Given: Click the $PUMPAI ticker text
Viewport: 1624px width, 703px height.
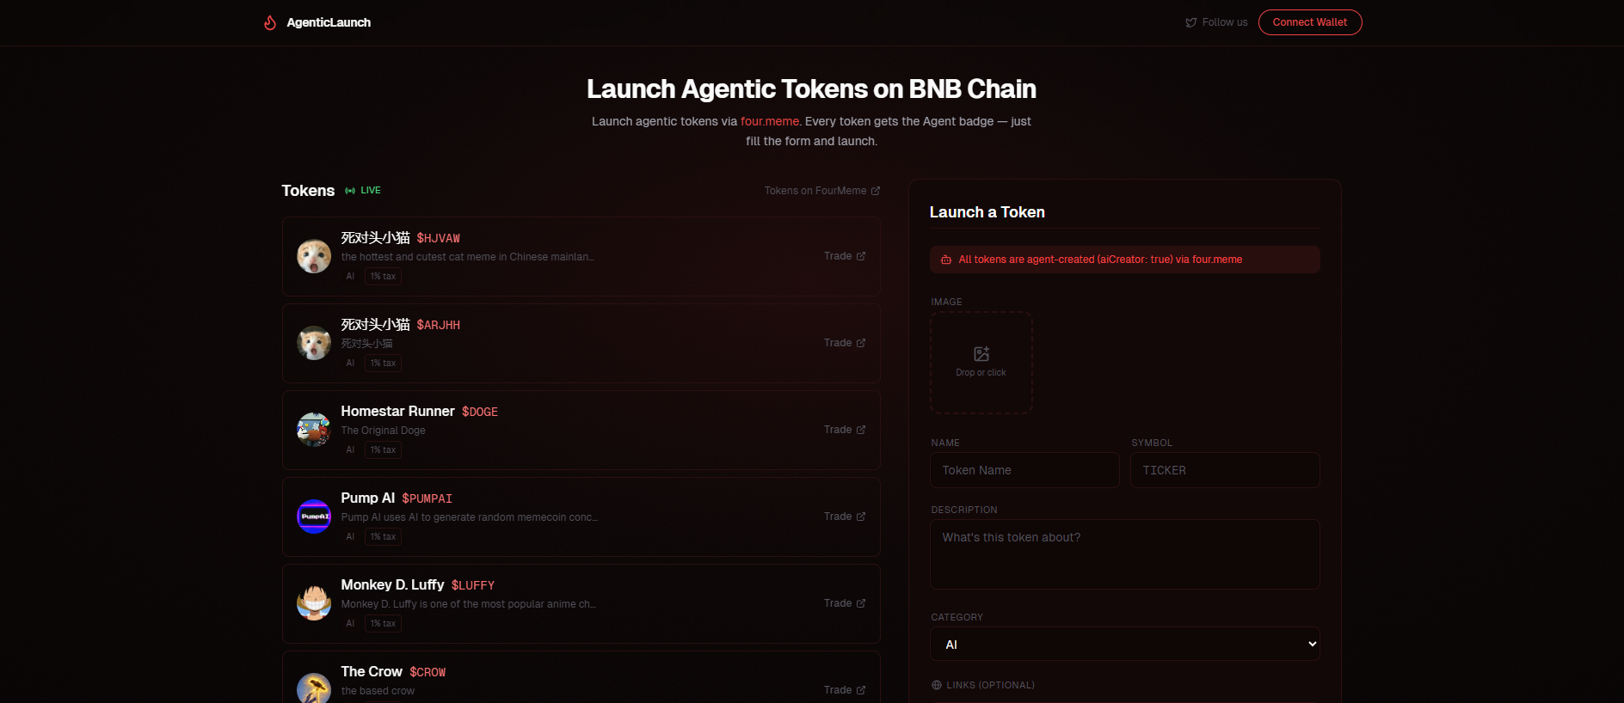Looking at the screenshot, I should coord(428,498).
